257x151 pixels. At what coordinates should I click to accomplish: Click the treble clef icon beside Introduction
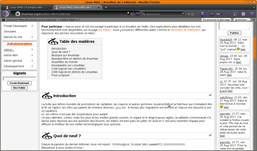[x=47, y=96]
